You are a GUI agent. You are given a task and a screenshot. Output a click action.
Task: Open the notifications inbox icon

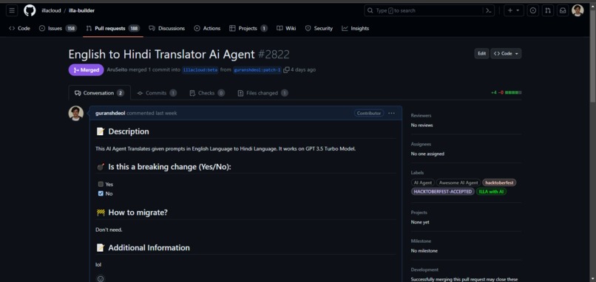(x=563, y=10)
